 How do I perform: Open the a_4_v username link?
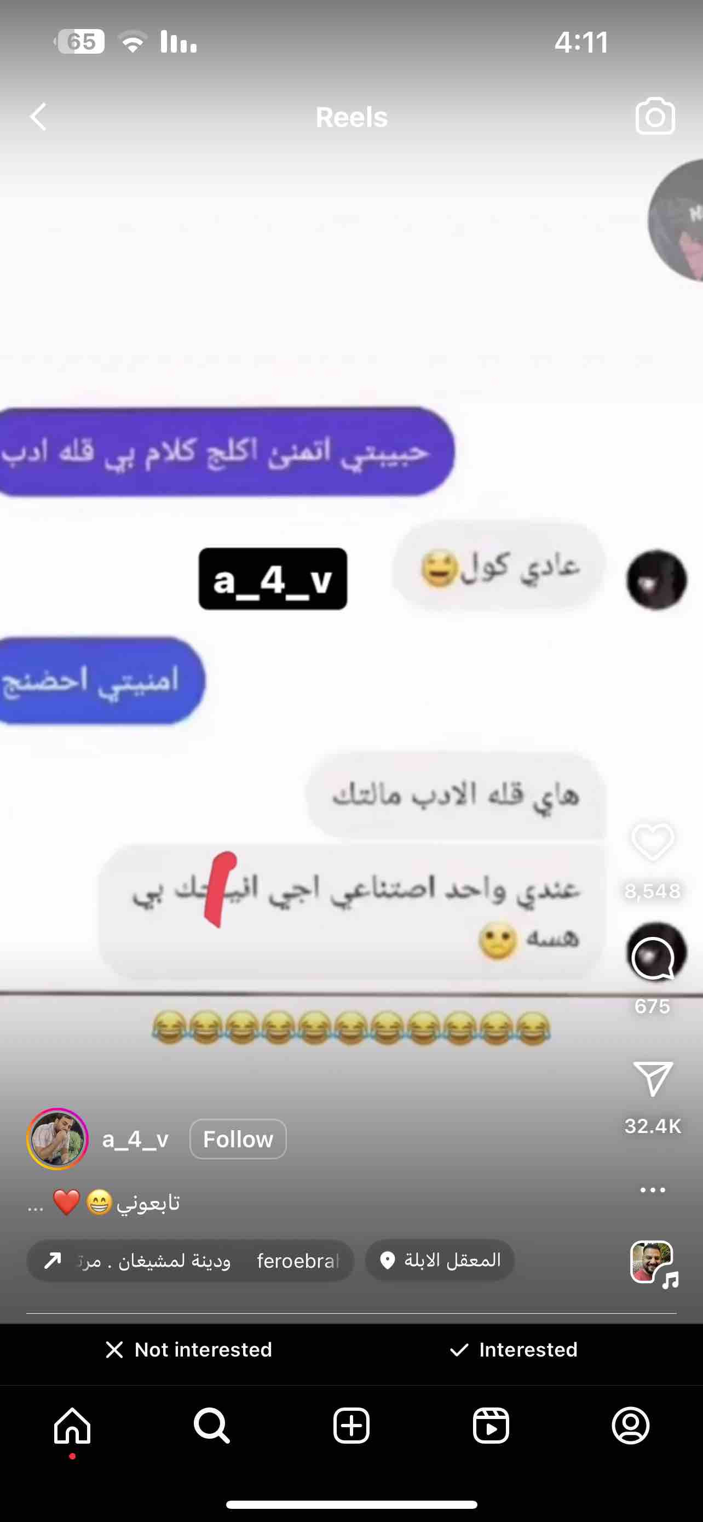click(135, 1138)
